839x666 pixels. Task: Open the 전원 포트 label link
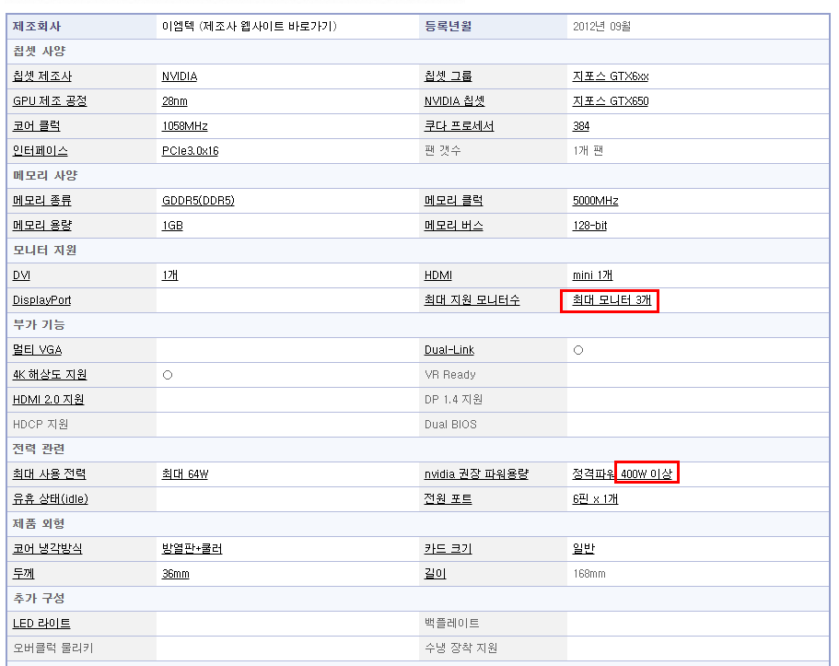(x=448, y=499)
